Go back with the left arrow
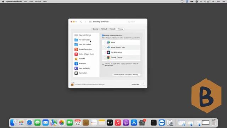 [81, 22]
